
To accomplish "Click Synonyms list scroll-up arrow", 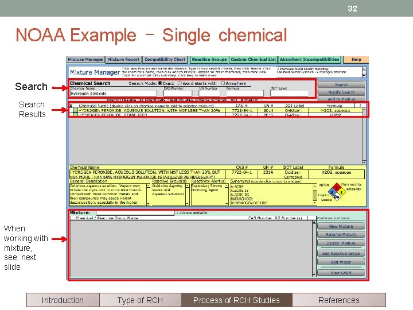I will tap(314, 186).
